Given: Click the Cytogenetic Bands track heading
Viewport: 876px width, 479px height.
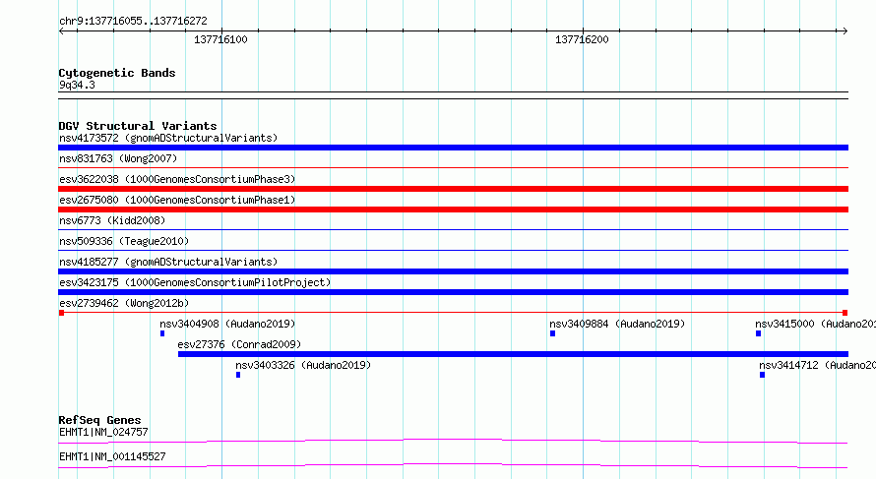Looking at the screenshot, I should [117, 73].
